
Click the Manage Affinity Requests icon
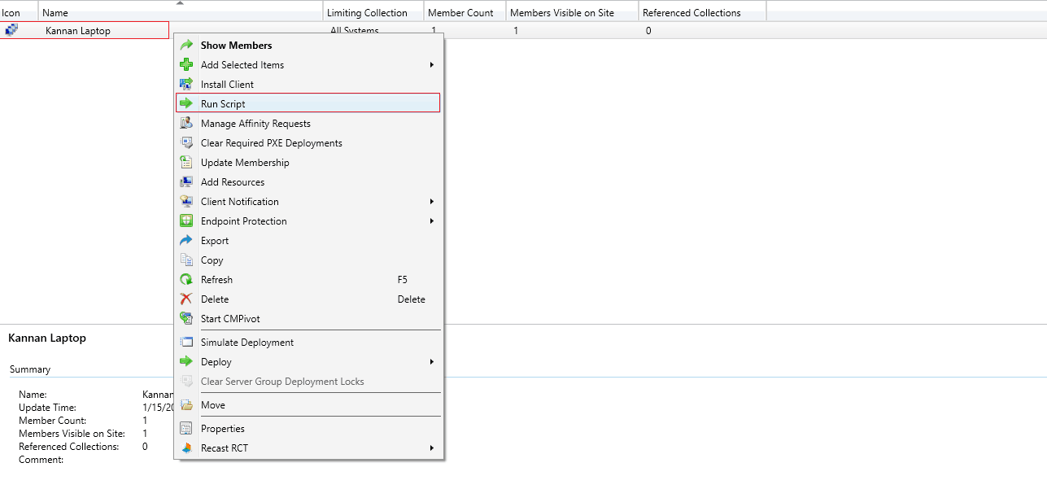pyautogui.click(x=186, y=124)
